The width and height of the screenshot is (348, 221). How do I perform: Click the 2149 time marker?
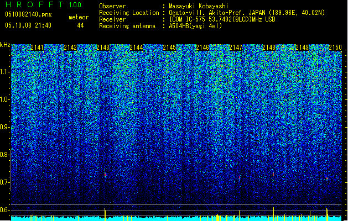[x=302, y=48]
